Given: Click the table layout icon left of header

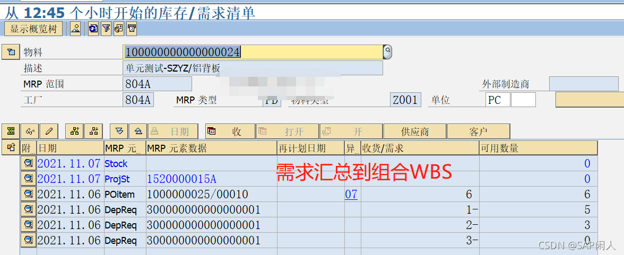Looking at the screenshot, I should click(11, 147).
